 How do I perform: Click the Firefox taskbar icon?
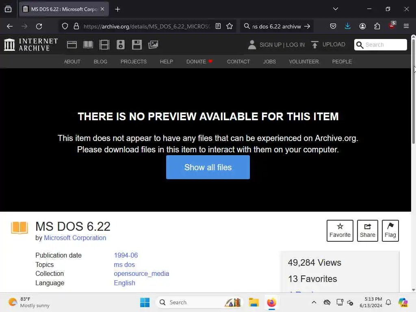(271, 302)
